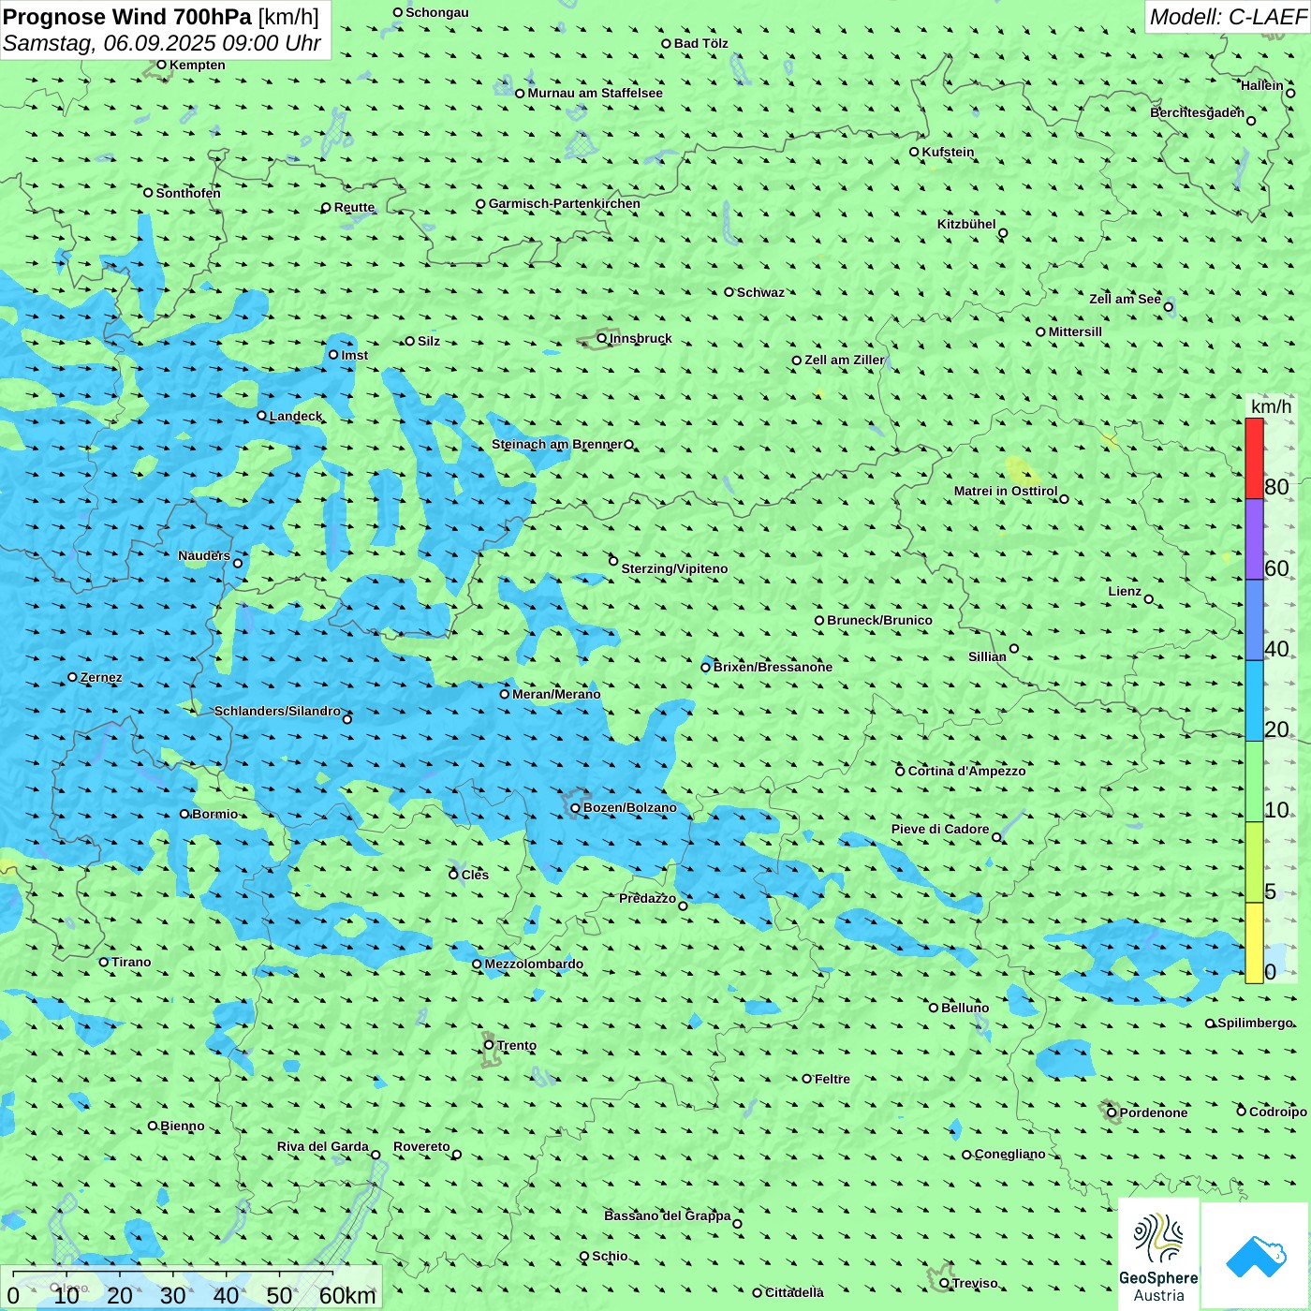Click the Trento city label
Screen dimensions: 1311x1311
[517, 1045]
